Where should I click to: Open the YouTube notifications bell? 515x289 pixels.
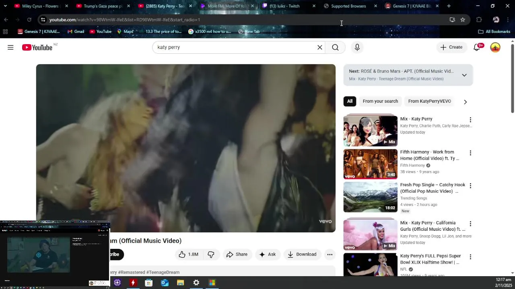[x=477, y=47]
